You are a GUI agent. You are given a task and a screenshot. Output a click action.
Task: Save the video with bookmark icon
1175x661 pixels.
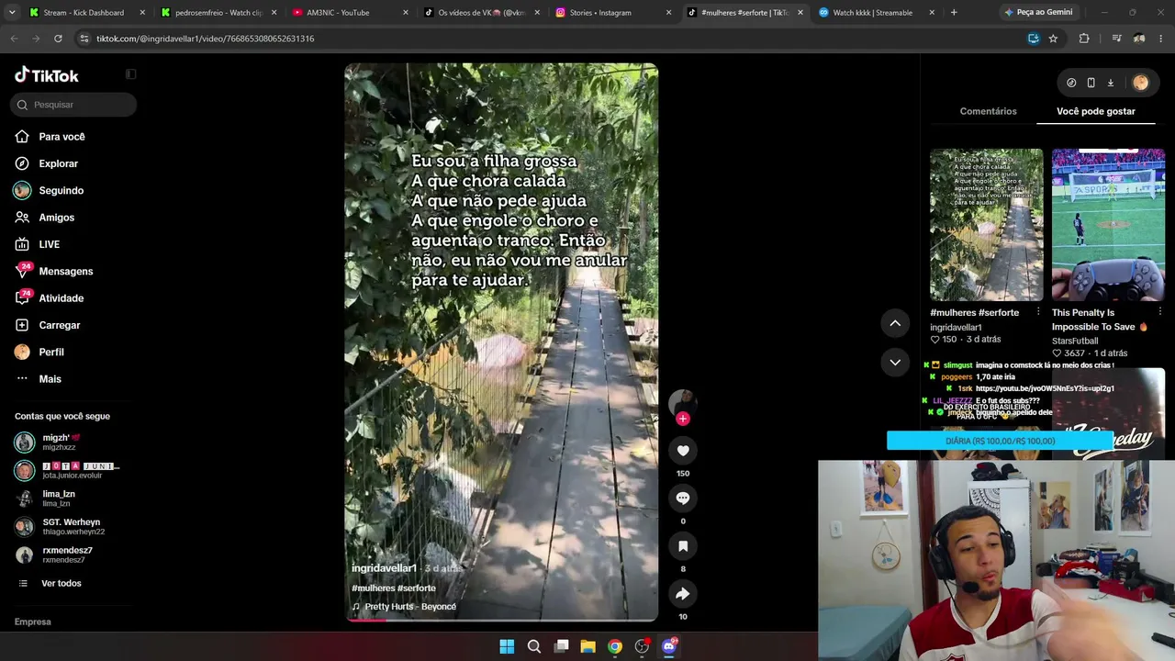coord(683,546)
